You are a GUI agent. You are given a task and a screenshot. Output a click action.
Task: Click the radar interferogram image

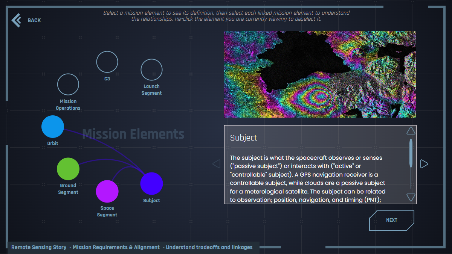(x=320, y=74)
